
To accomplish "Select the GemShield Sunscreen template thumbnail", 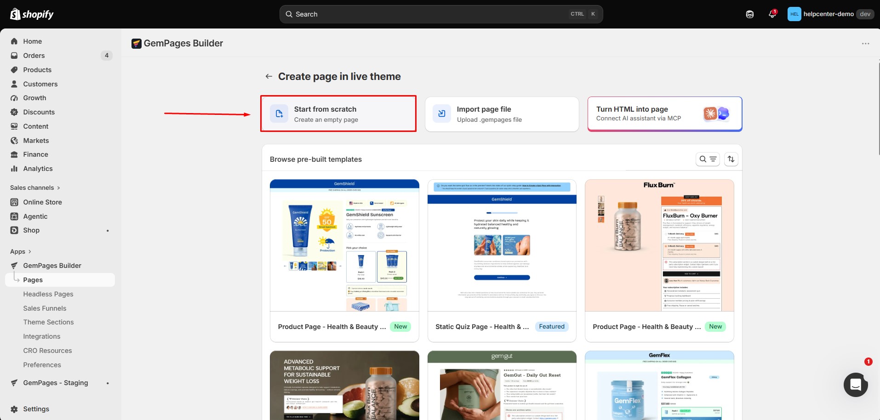I will 344,245.
